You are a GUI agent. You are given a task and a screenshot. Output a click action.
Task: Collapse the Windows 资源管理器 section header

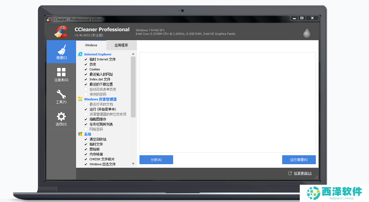[x=100, y=99]
